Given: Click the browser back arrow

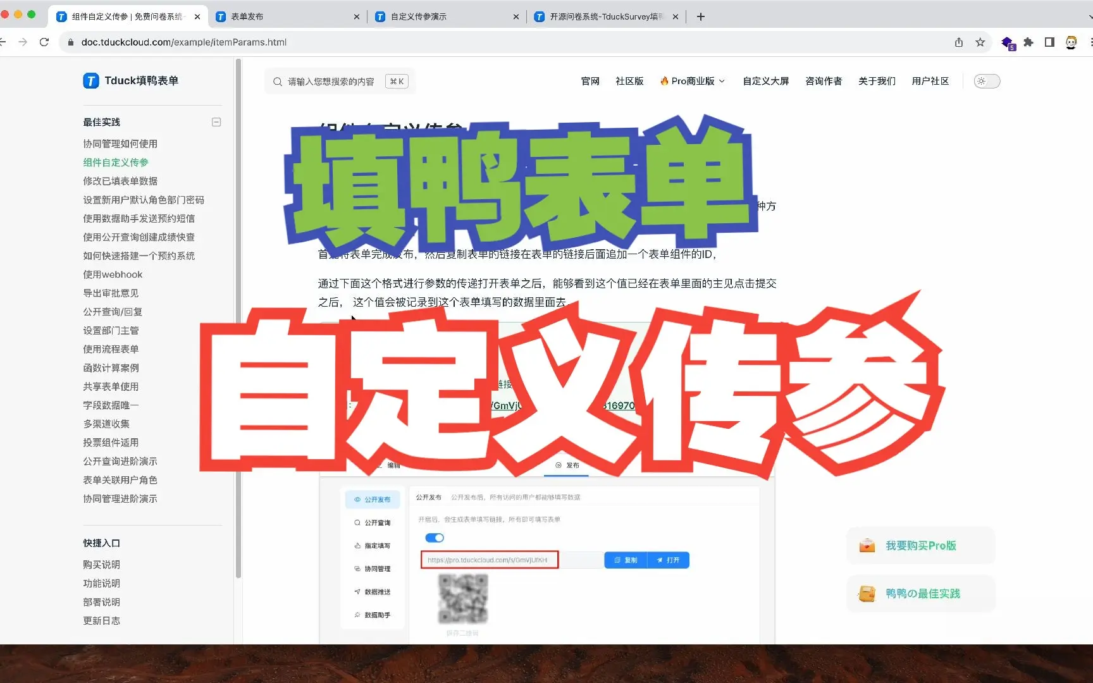Looking at the screenshot, I should [3, 42].
